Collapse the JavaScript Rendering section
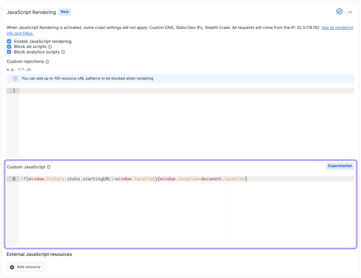Viewport: 361px width, 278px height. [x=350, y=12]
